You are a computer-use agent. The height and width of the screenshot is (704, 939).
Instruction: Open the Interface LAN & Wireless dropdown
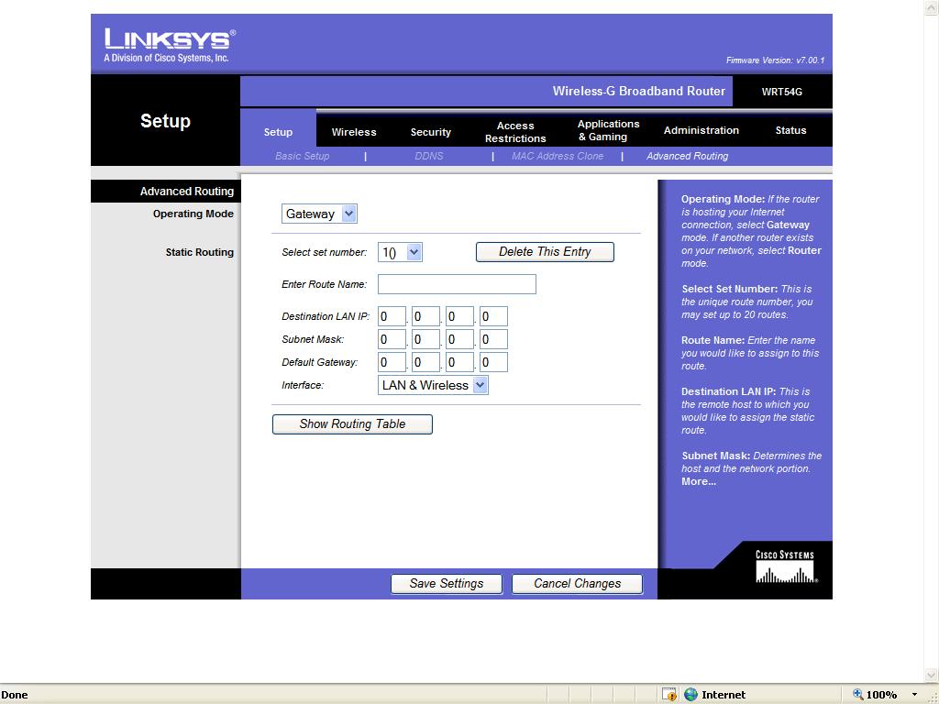tap(433, 385)
